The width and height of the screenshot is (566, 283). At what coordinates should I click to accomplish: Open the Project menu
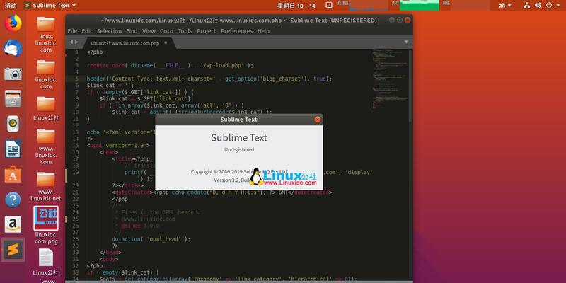click(x=207, y=31)
